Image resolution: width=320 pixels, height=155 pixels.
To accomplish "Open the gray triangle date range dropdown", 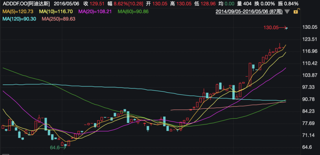I will (287, 12).
